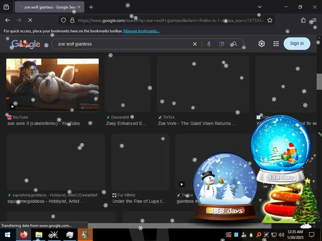The image size is (322, 241).
Task: Show site security info via the padlock
Action: click(x=72, y=20)
